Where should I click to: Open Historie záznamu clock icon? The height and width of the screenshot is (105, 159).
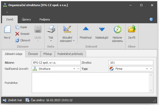click(x=118, y=29)
